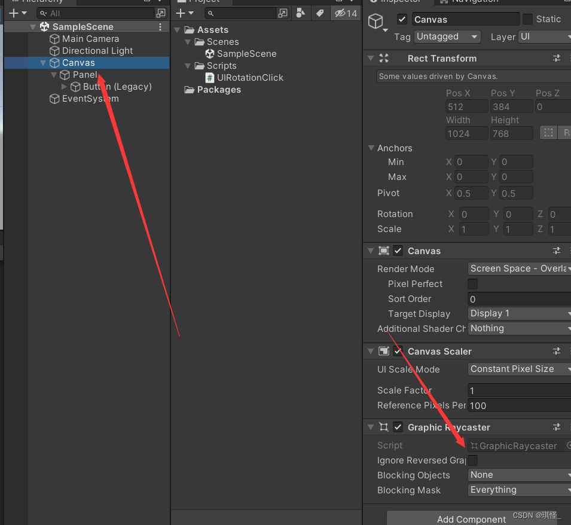Collapse the Assets folder
This screenshot has height=525, width=571.
tap(178, 30)
